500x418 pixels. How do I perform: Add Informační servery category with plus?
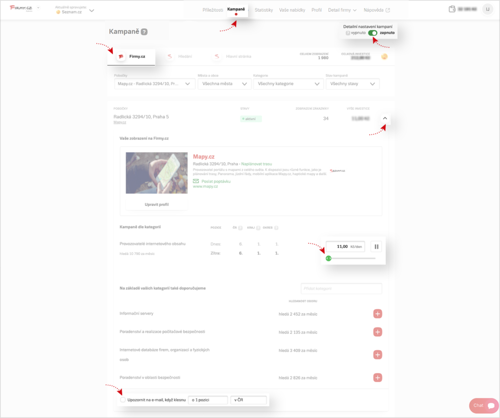point(377,314)
